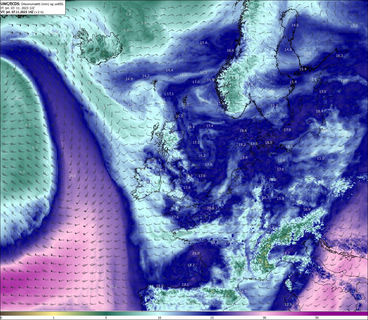The image size is (368, 320).
Task: Click the 16.9 value label
Action: point(307,210)
